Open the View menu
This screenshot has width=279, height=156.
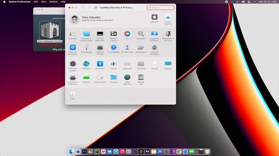[44, 2]
